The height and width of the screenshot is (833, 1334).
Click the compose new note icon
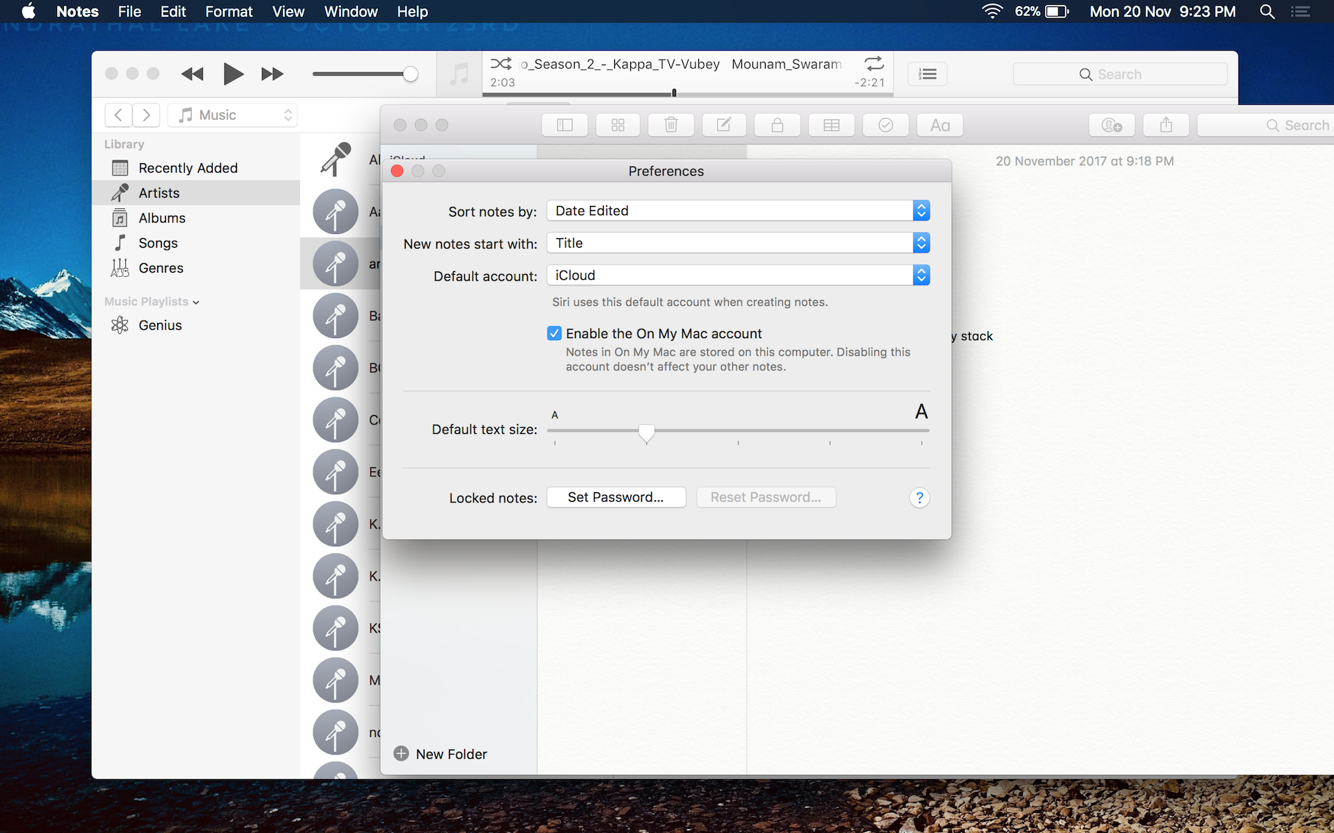pos(723,125)
